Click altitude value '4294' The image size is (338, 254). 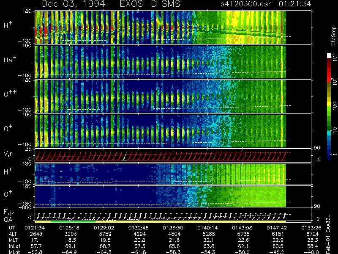tap(140, 234)
